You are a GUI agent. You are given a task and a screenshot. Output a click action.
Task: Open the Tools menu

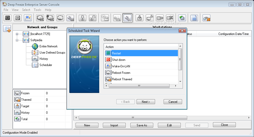pyautogui.click(x=37, y=10)
